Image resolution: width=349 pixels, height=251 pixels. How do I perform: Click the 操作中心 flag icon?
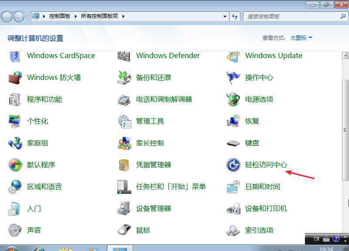[x=233, y=78]
